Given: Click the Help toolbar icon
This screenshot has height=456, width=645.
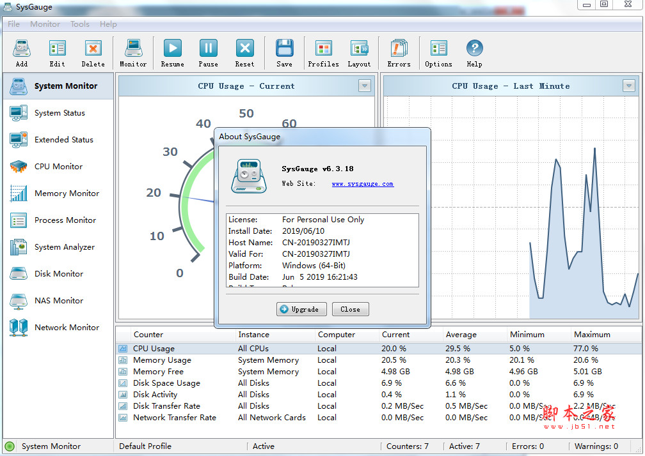Looking at the screenshot, I should [474, 53].
